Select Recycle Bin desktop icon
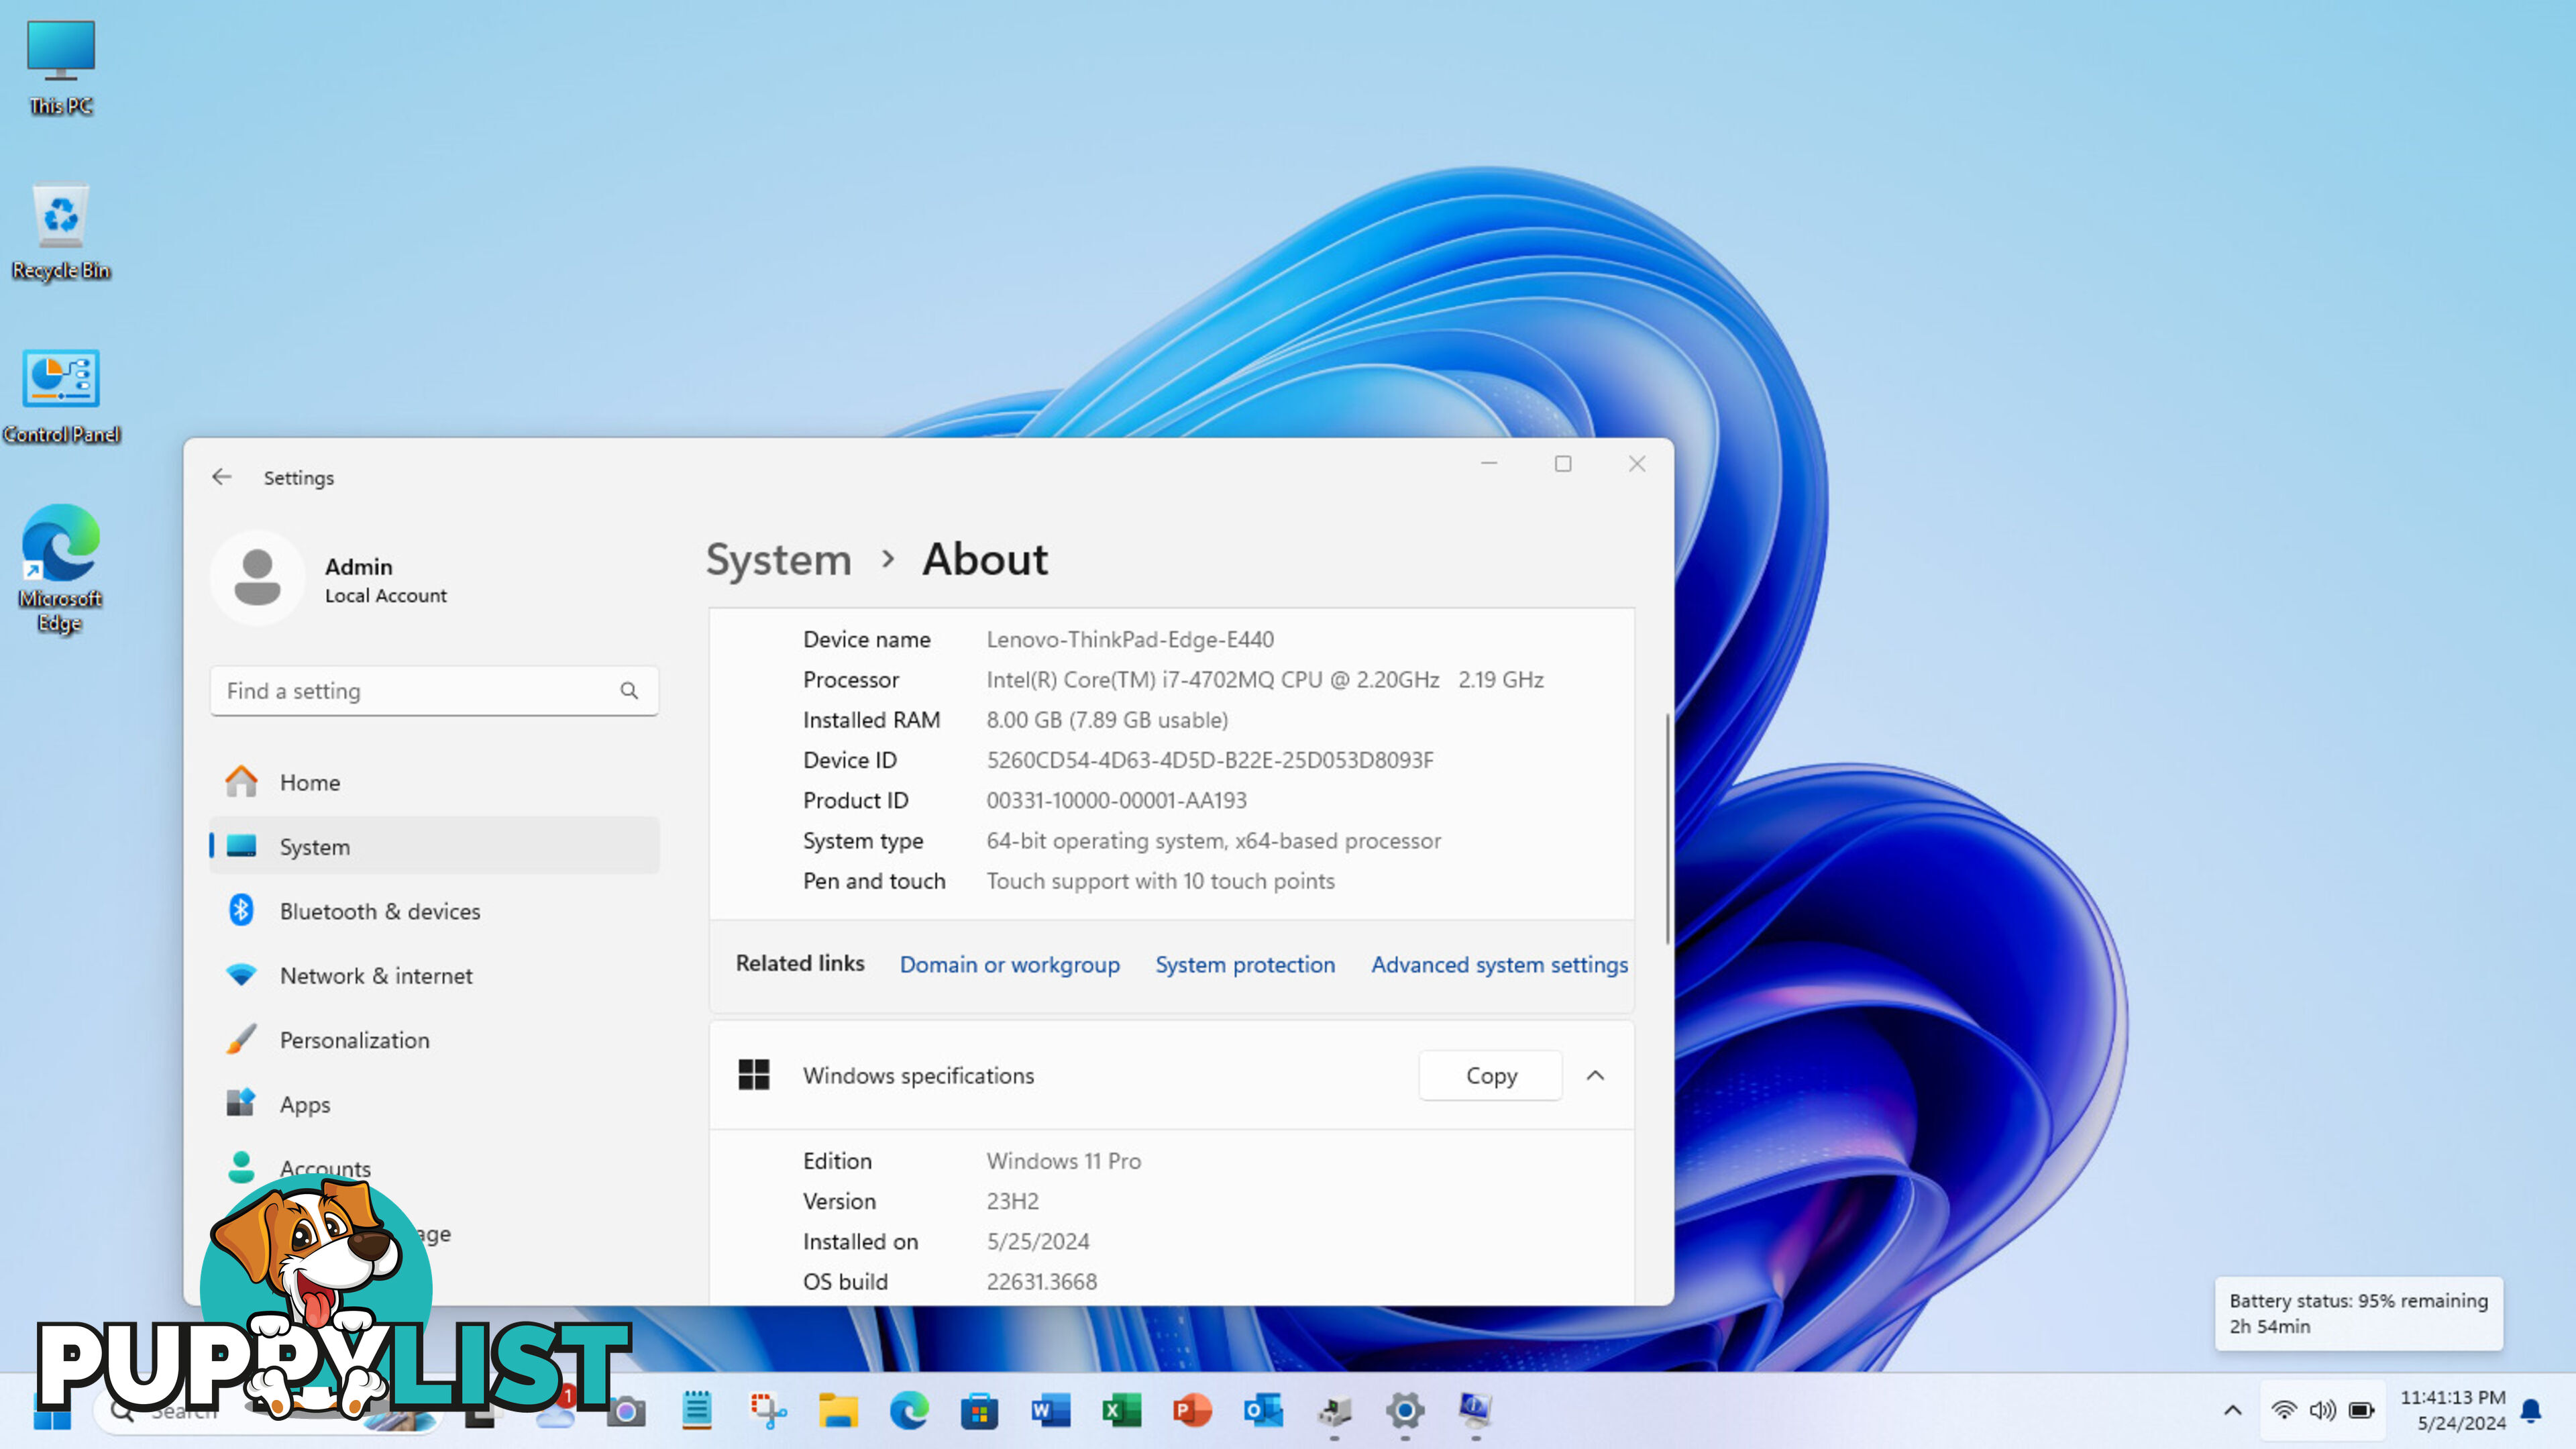The image size is (2576, 1449). 61,232
